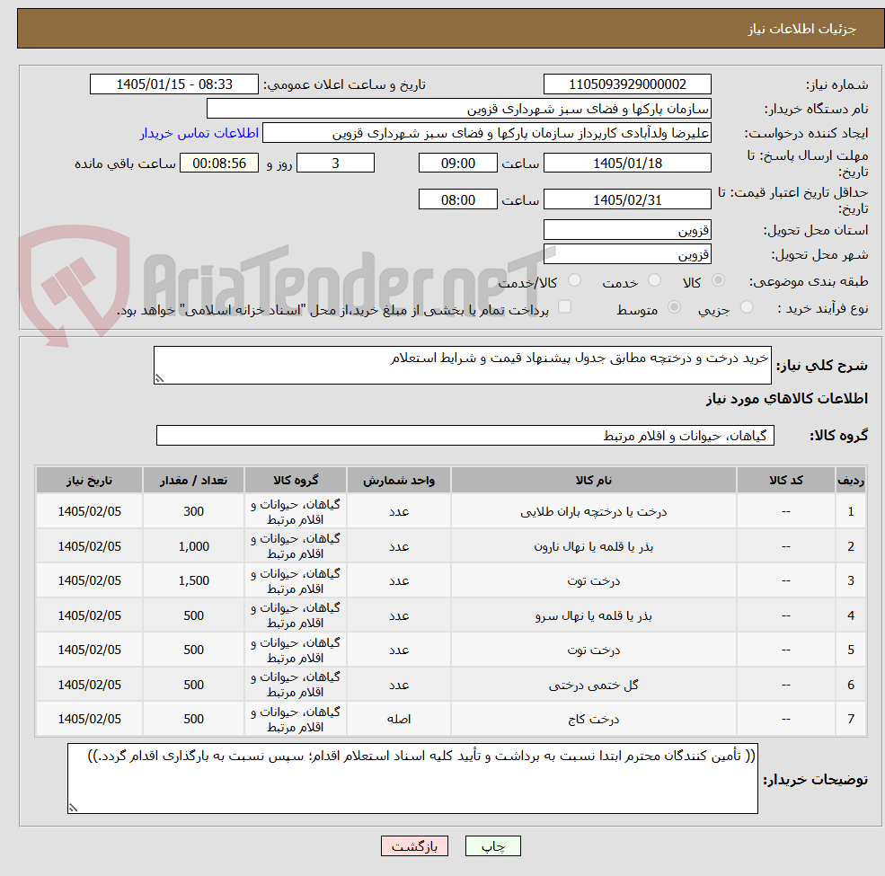Select the کالا/خدمت radio button
The image size is (885, 876).
pyautogui.click(x=574, y=280)
